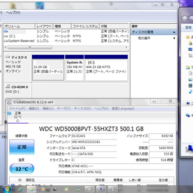
Task: Click buffer size field 8192 KB
Action: click(x=161, y=136)
